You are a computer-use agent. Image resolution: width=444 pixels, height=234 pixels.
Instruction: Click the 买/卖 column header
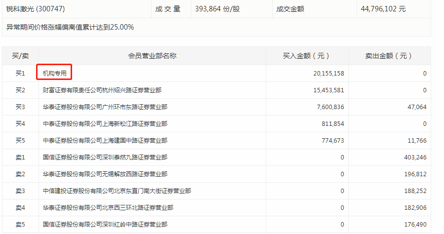20,56
